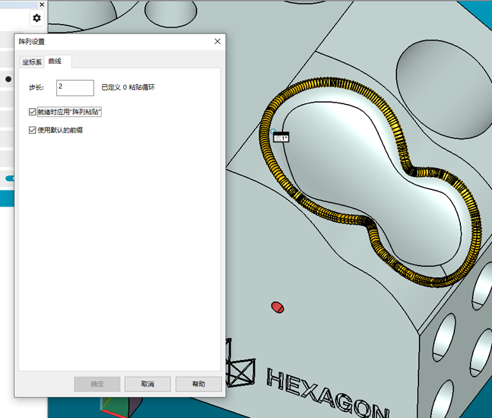Switch to the 坐标系 tab
Viewport: 492px width, 418px height.
click(x=32, y=62)
